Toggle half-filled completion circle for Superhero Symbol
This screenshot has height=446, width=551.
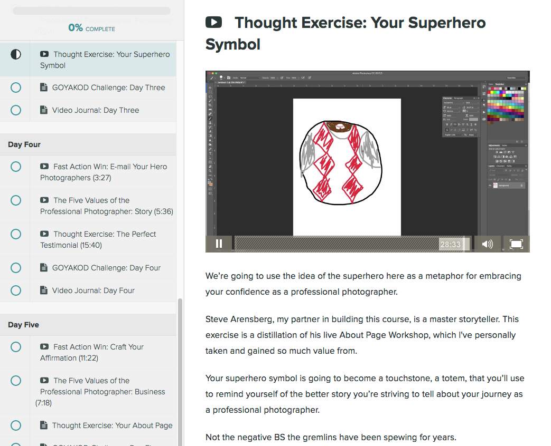click(x=16, y=54)
